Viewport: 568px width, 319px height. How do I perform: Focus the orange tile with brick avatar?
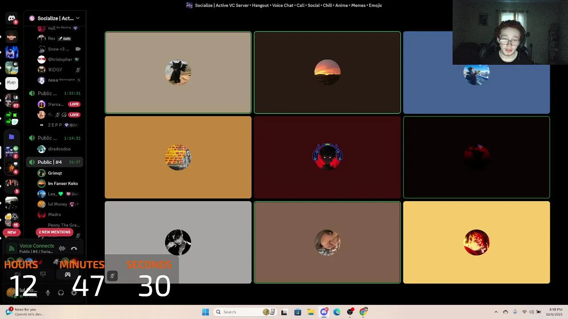coord(178,157)
